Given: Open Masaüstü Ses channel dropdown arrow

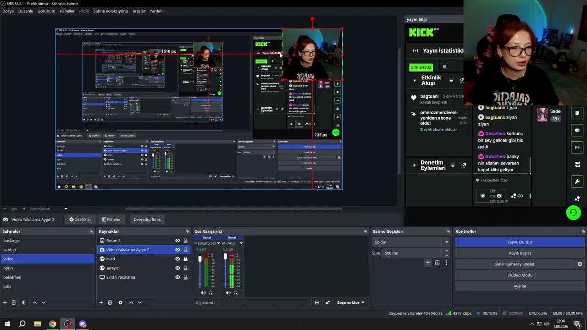Looking at the screenshot, I should pyautogui.click(x=219, y=243).
